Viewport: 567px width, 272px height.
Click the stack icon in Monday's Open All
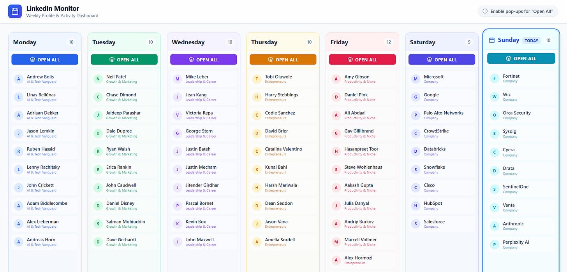pyautogui.click(x=33, y=59)
